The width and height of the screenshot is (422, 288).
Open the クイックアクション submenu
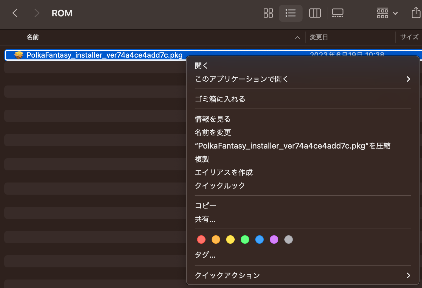303,275
